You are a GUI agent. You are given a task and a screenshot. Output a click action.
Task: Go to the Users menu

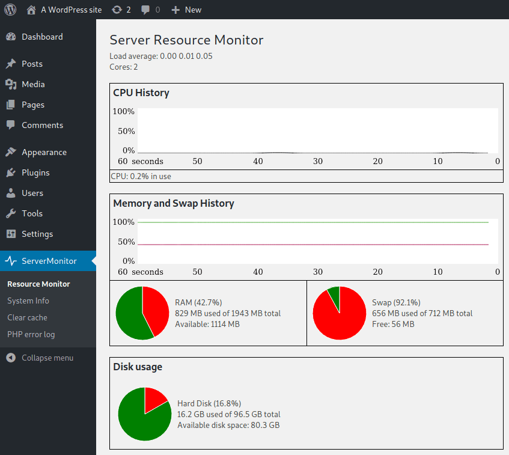tap(32, 193)
